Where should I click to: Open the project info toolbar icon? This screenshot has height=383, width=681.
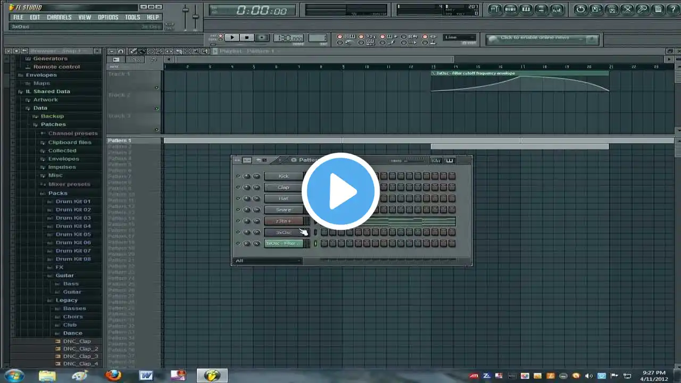(x=658, y=9)
